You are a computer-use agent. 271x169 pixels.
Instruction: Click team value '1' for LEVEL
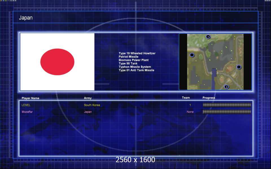coord(190,105)
